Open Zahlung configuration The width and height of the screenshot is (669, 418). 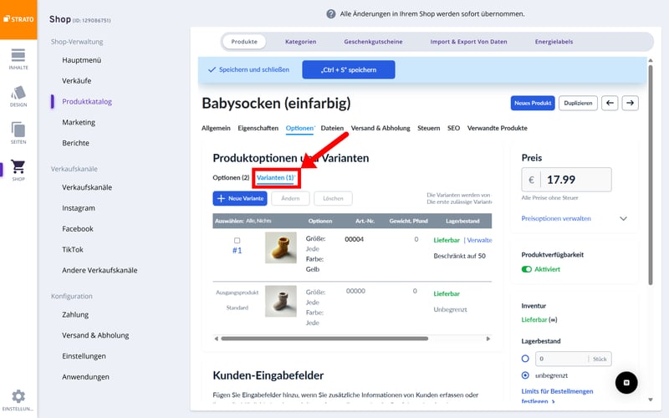[75, 315]
